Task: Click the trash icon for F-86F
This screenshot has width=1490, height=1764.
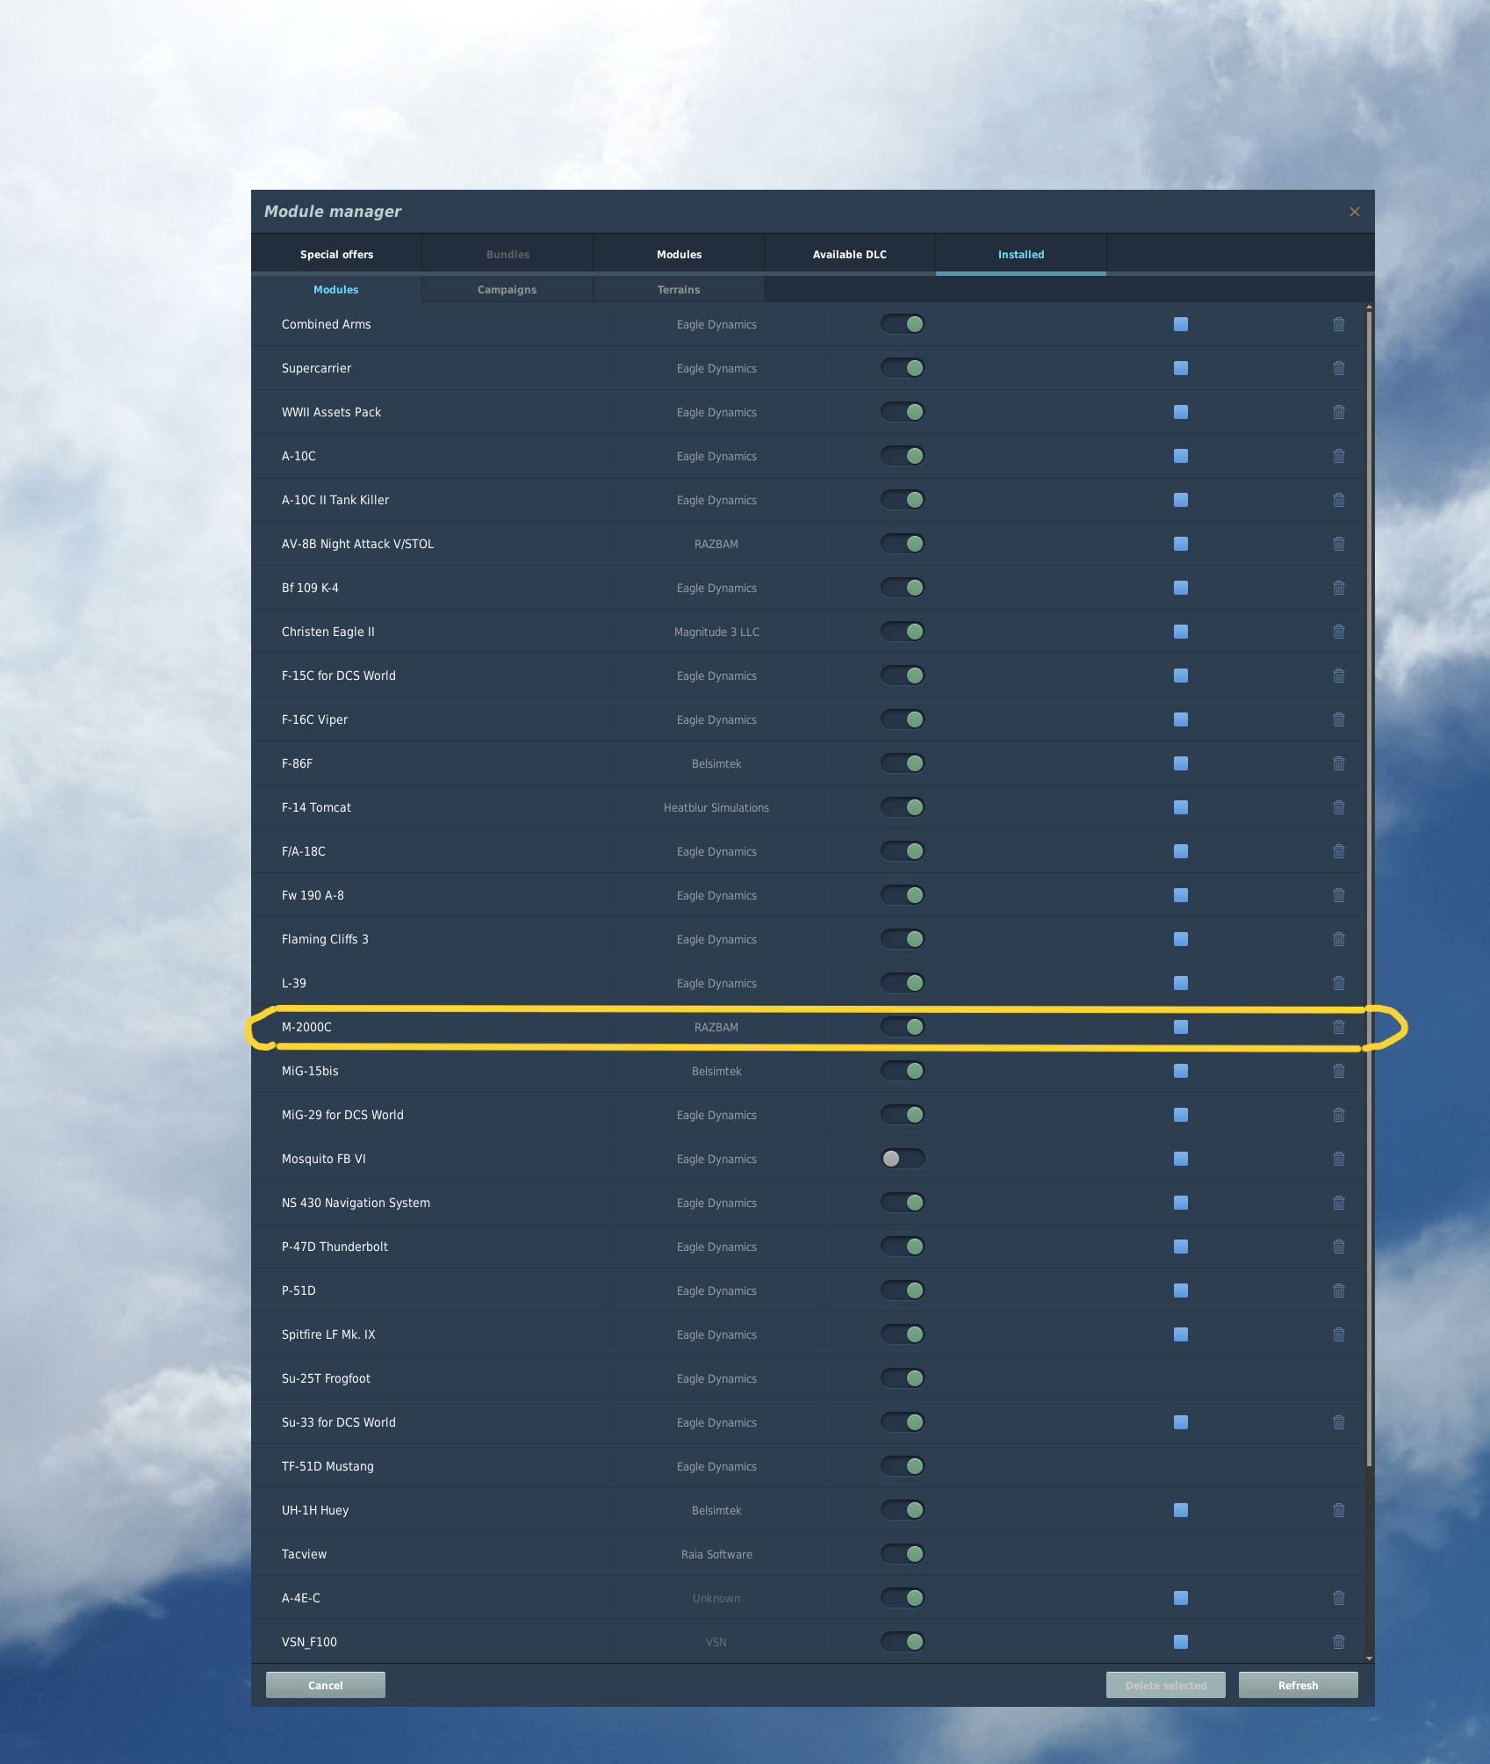Action: [x=1338, y=763]
